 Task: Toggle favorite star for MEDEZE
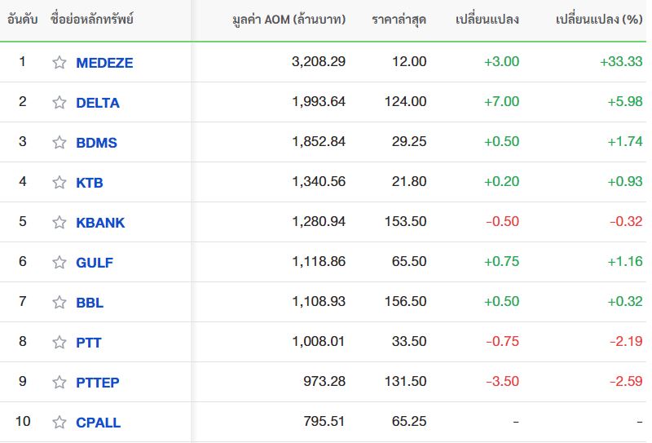click(59, 63)
